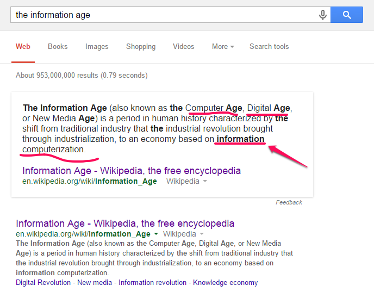Click 'About 953,000,000 results' stats text

tap(82, 75)
